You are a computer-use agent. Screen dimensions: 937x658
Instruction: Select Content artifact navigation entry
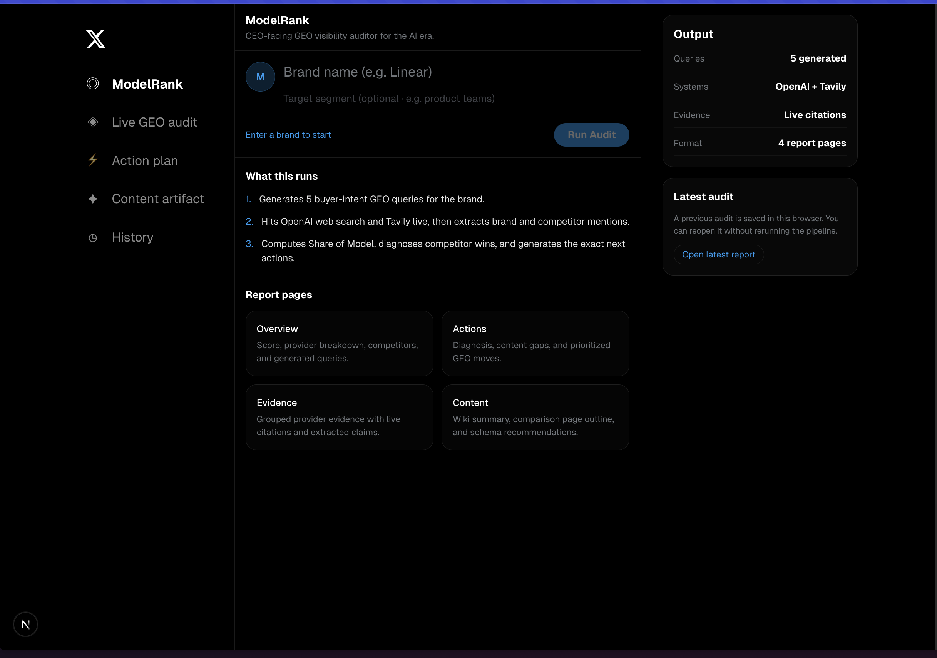(157, 199)
